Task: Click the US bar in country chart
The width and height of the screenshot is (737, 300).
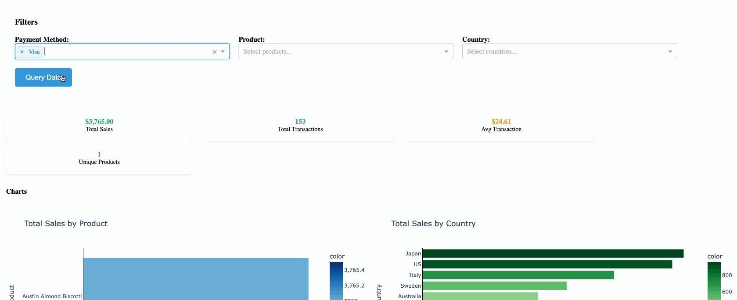Action: (x=547, y=264)
